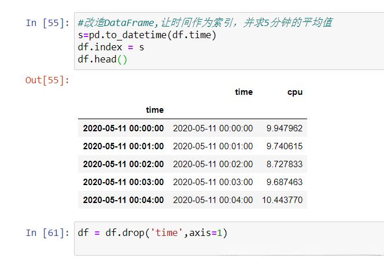Click the Chinese comment line in cell 55

tap(205, 23)
